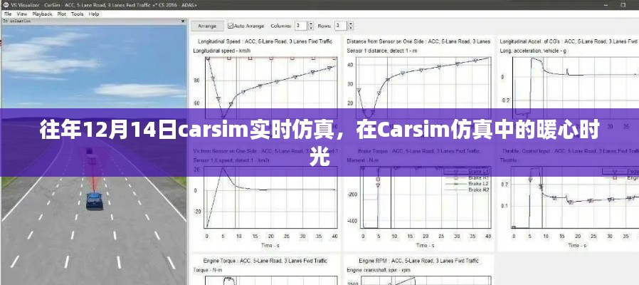Select the Engine Torque plot

point(265,274)
